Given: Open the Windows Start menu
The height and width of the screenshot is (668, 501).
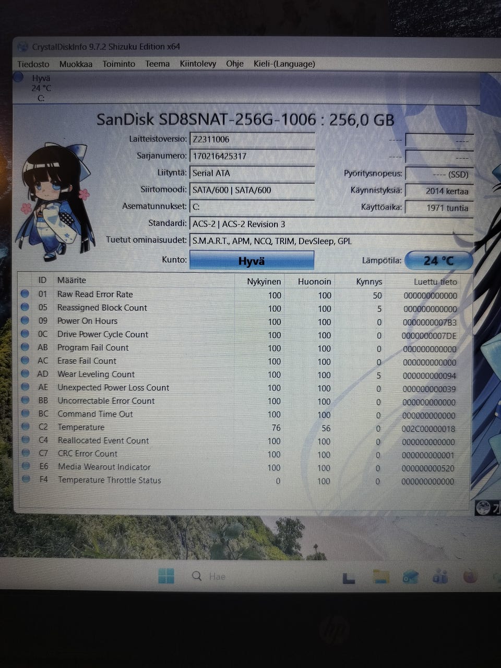Looking at the screenshot, I should click(166, 576).
